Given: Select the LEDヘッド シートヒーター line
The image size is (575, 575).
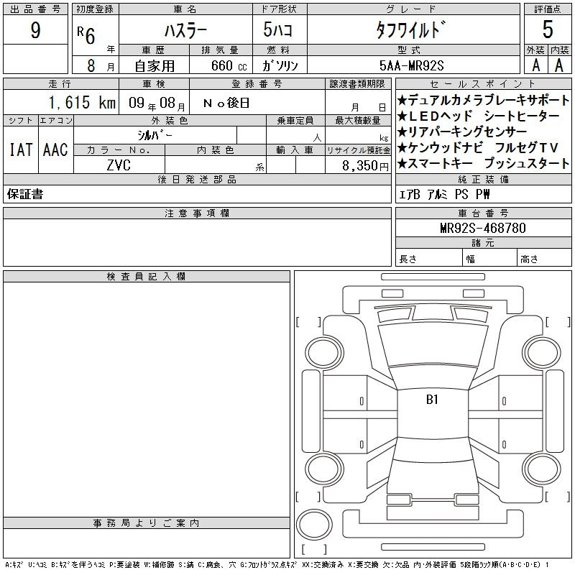Looking at the screenshot, I should (479, 116).
